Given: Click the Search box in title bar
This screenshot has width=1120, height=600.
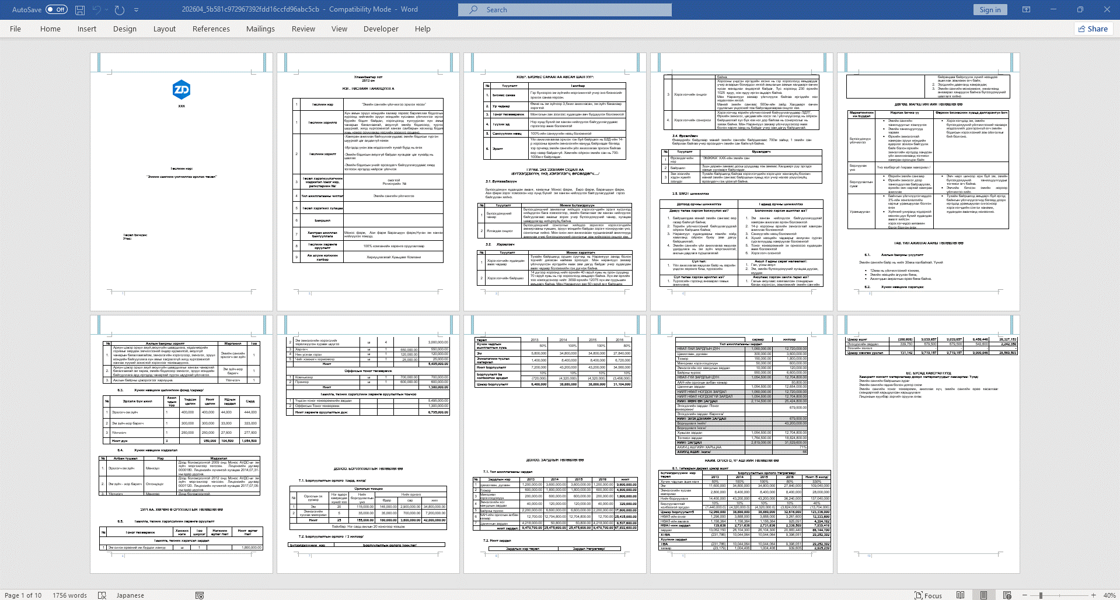Looking at the screenshot, I should pos(564,10).
